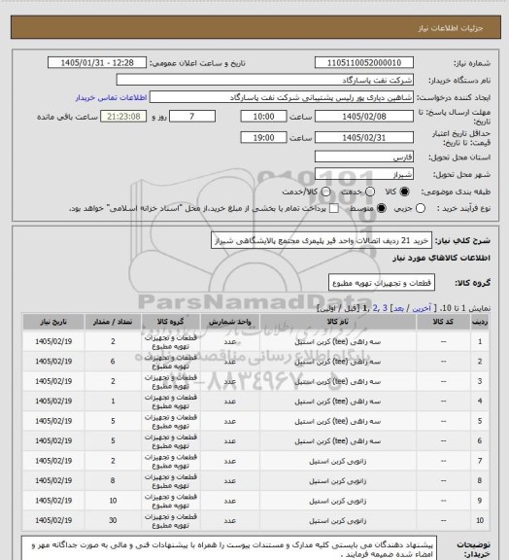The width and height of the screenshot is (509, 560).
Task: Click quantity 6 in row 2
Action: click(x=113, y=362)
